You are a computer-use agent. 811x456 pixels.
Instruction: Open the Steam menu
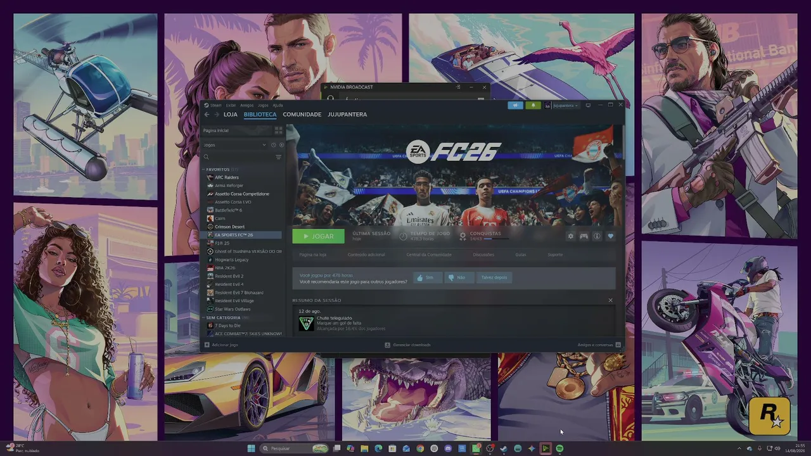point(215,105)
